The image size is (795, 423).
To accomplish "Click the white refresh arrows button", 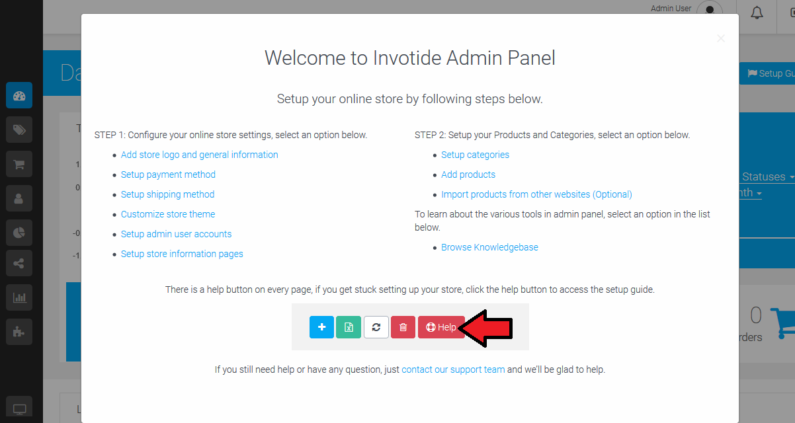I will click(x=376, y=327).
